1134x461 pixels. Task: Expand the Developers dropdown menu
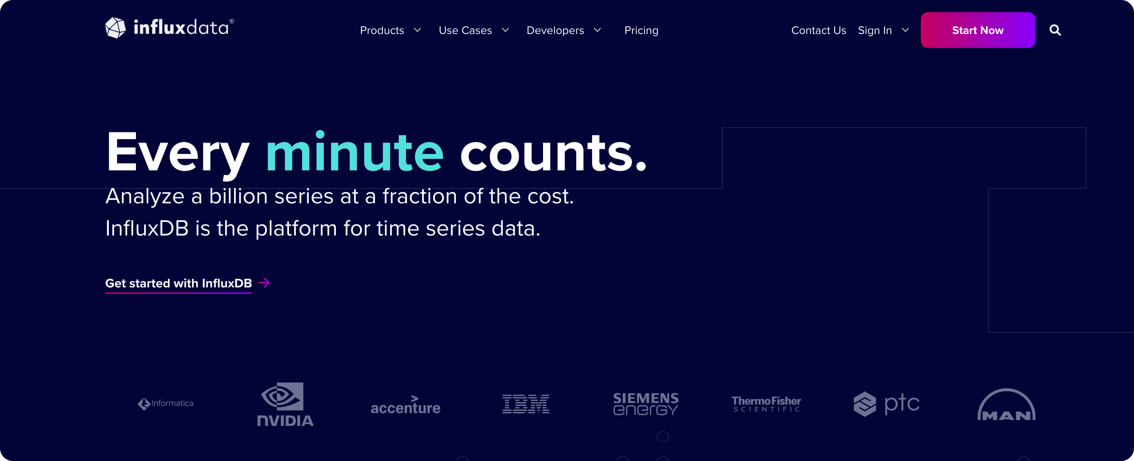click(x=564, y=30)
